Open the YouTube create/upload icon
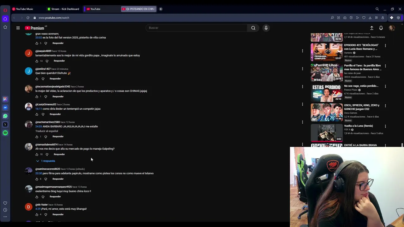This screenshot has width=404, height=227. [x=372, y=28]
